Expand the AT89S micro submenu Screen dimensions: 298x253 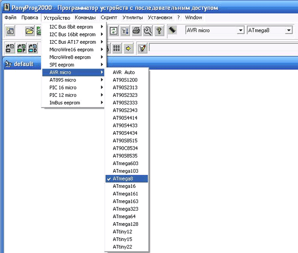[x=73, y=80]
